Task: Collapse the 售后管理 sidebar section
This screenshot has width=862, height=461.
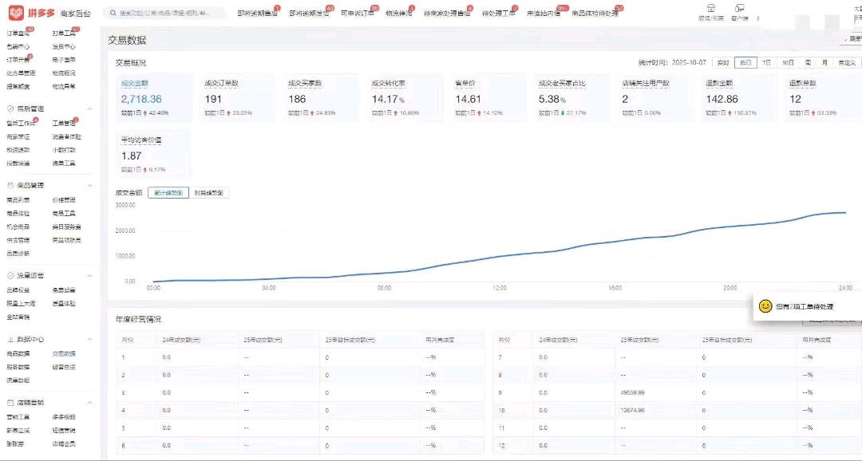Action: click(x=89, y=108)
